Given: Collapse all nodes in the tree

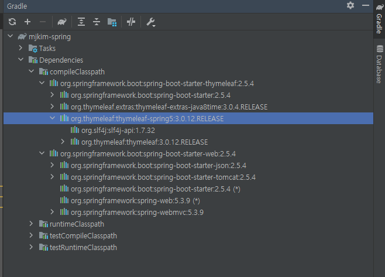Looking at the screenshot, I should tap(97, 22).
